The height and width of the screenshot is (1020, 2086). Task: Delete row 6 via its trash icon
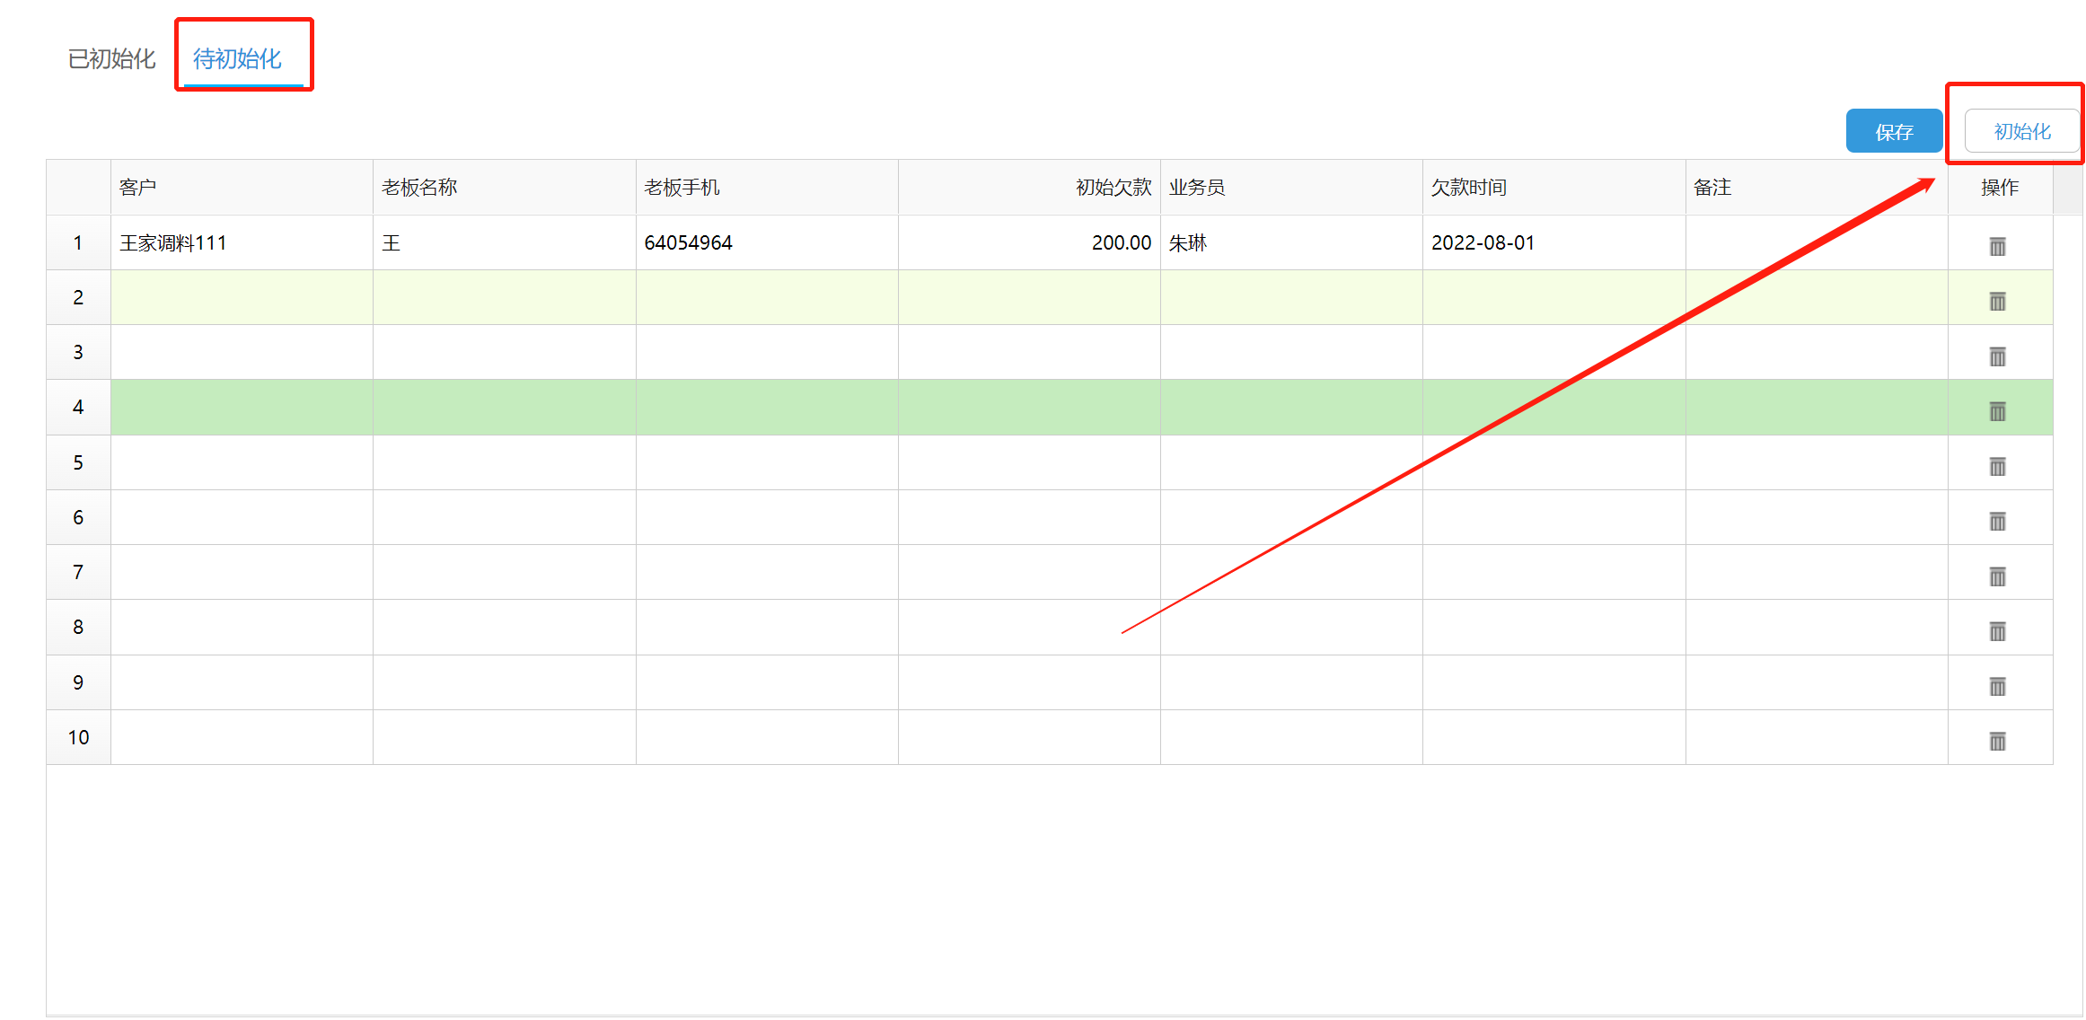[1997, 521]
